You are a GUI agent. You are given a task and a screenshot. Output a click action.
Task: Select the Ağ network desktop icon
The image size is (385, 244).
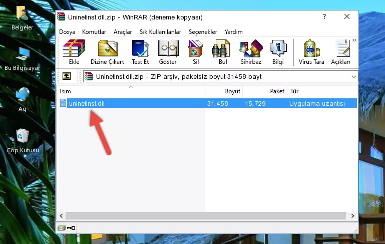pos(23,100)
